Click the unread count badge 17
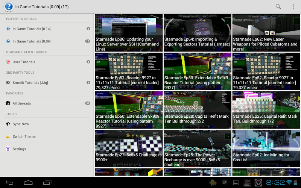Image resolution: width=301 pixels, height=188 pixels. pos(88,41)
